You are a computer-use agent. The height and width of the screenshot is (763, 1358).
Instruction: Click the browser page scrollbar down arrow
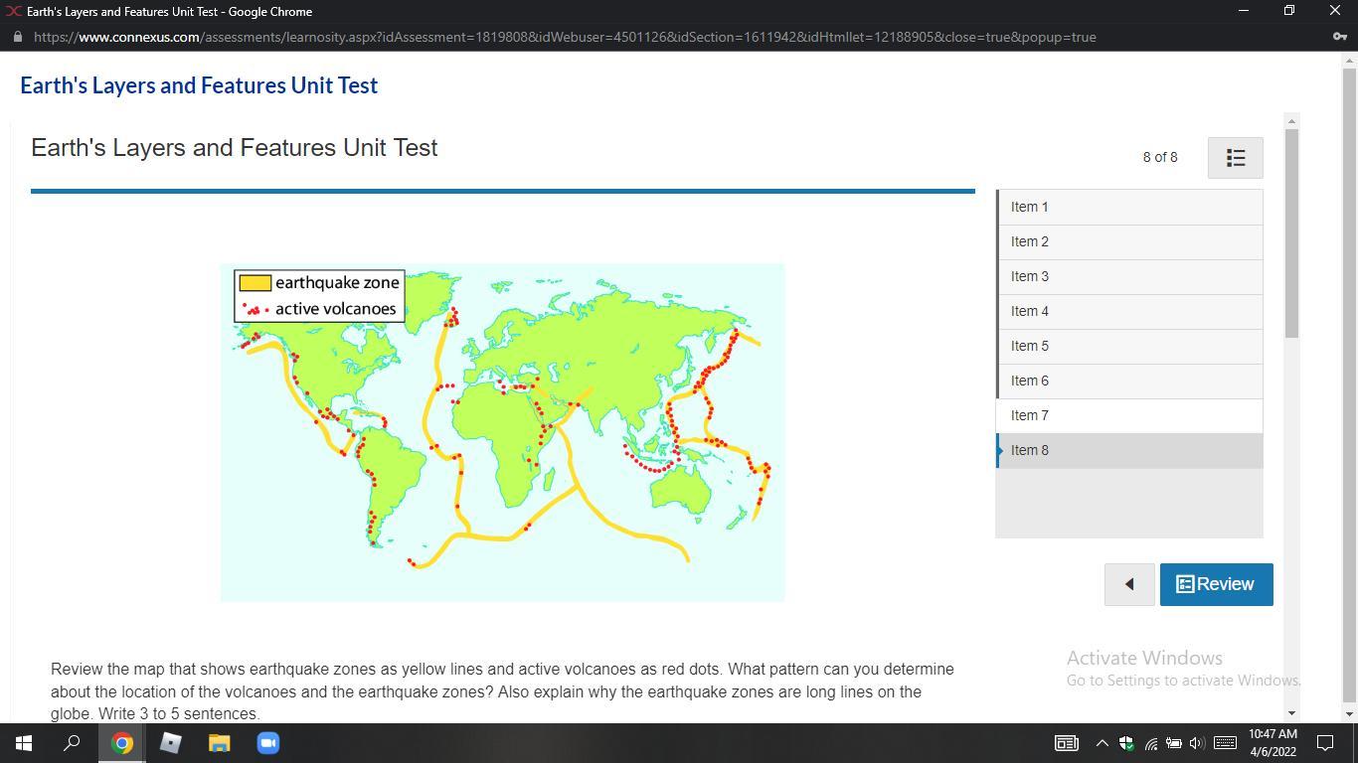(x=1349, y=714)
